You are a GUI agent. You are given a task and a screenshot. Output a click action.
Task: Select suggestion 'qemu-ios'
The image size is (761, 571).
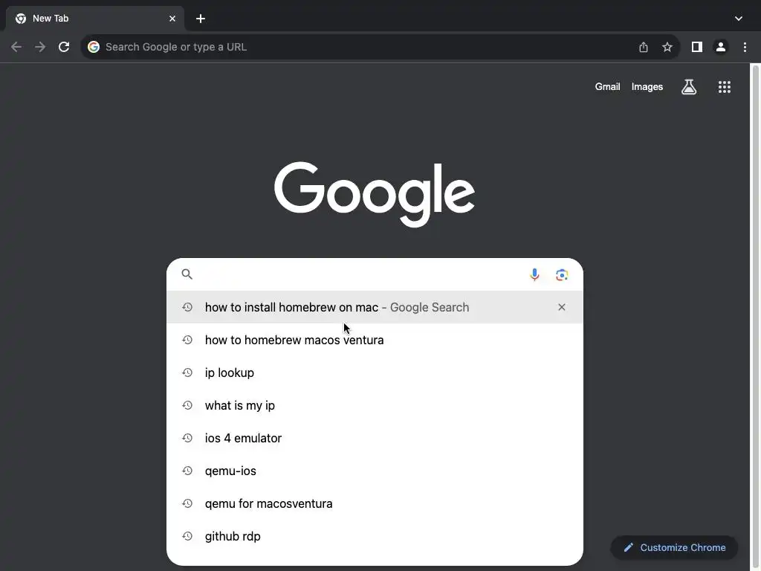(x=375, y=471)
